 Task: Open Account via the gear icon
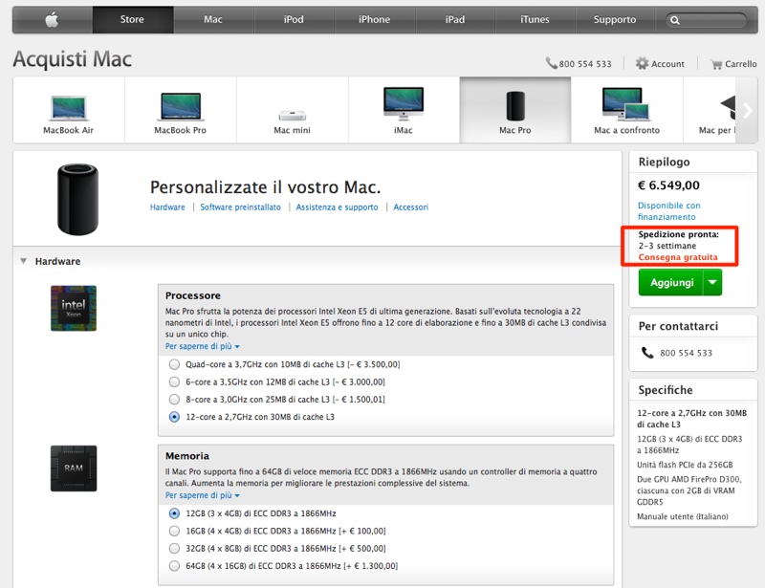pos(642,63)
